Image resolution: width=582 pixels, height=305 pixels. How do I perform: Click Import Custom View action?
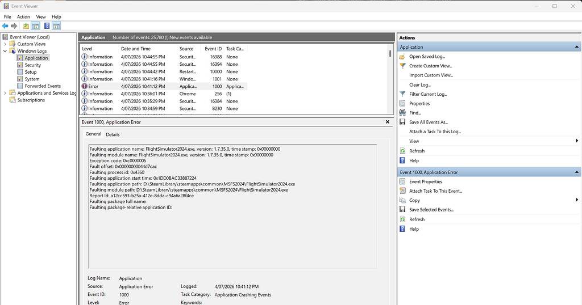click(x=431, y=75)
